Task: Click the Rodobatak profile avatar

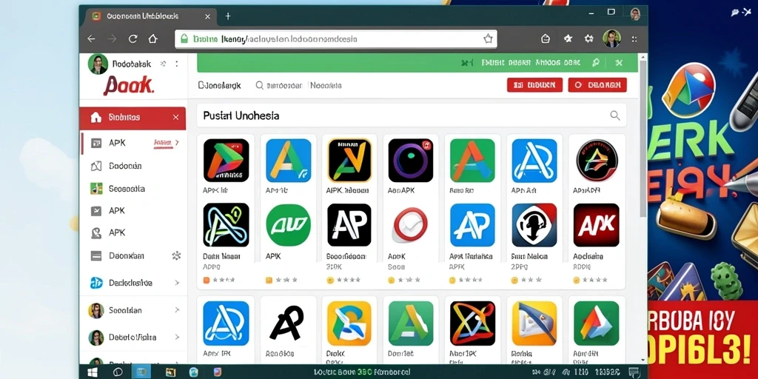Action: point(98,64)
